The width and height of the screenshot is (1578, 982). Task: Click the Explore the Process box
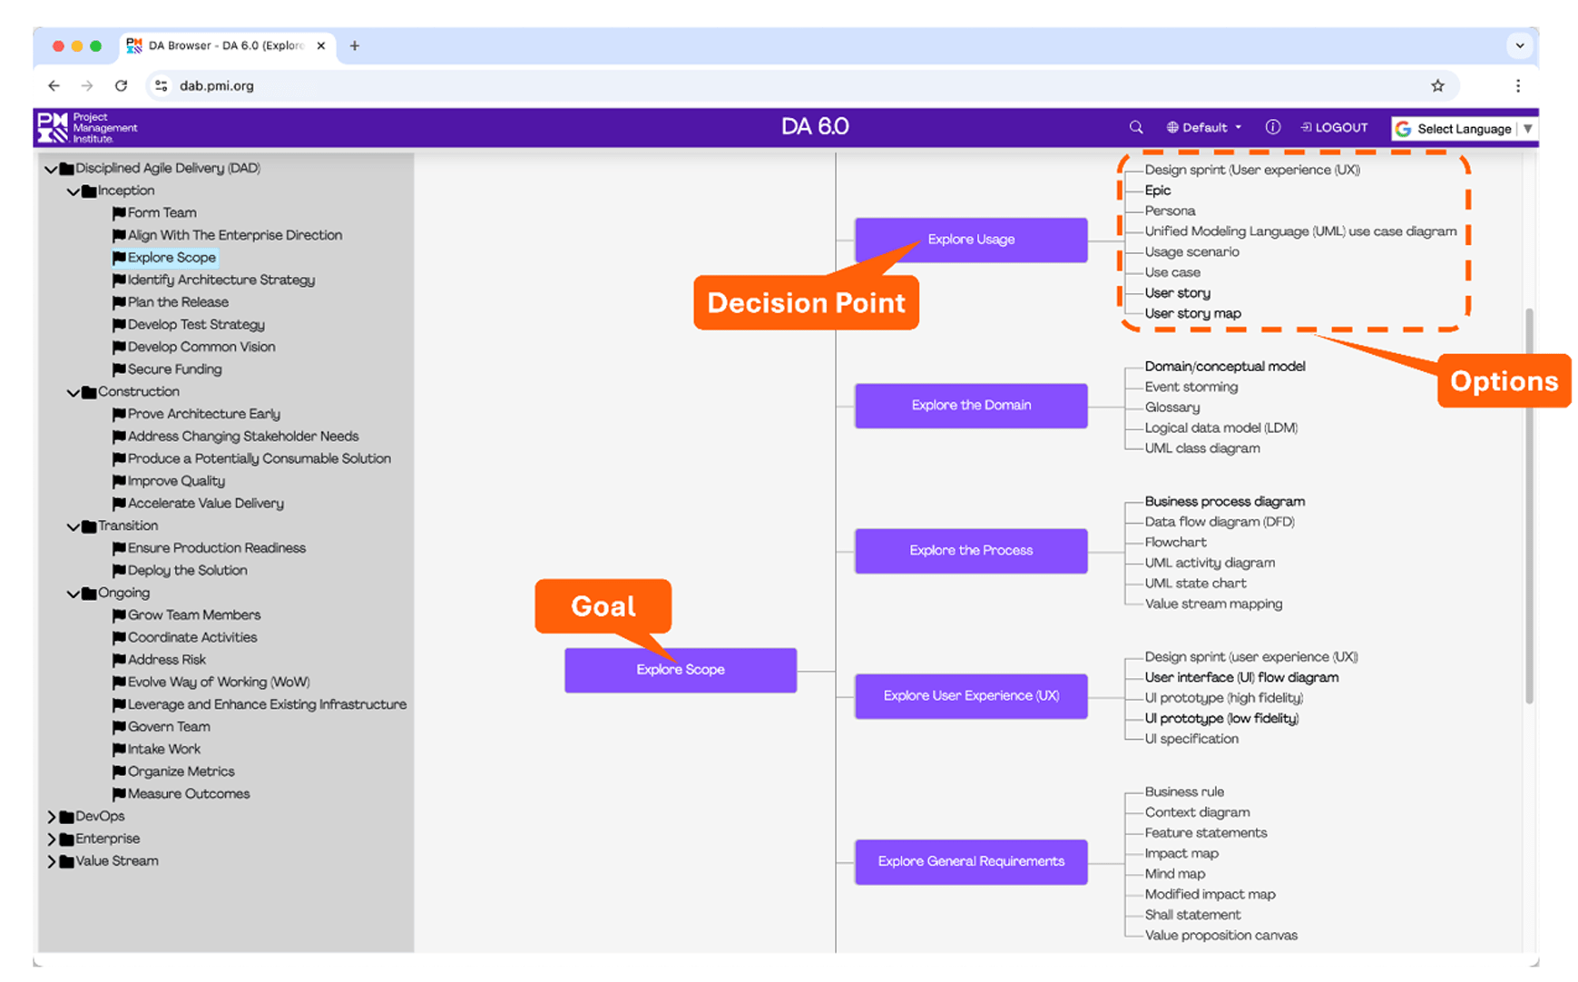971,551
